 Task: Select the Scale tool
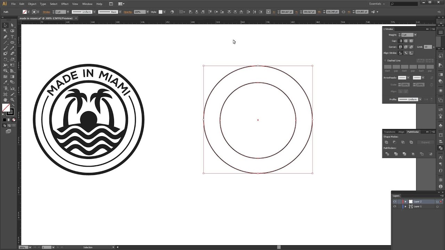click(x=12, y=59)
